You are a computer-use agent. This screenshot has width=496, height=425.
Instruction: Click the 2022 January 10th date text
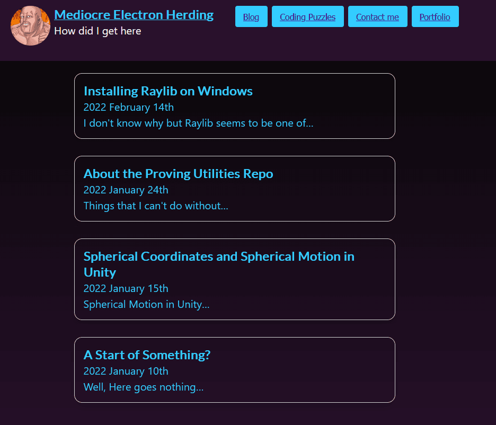pyautogui.click(x=126, y=371)
